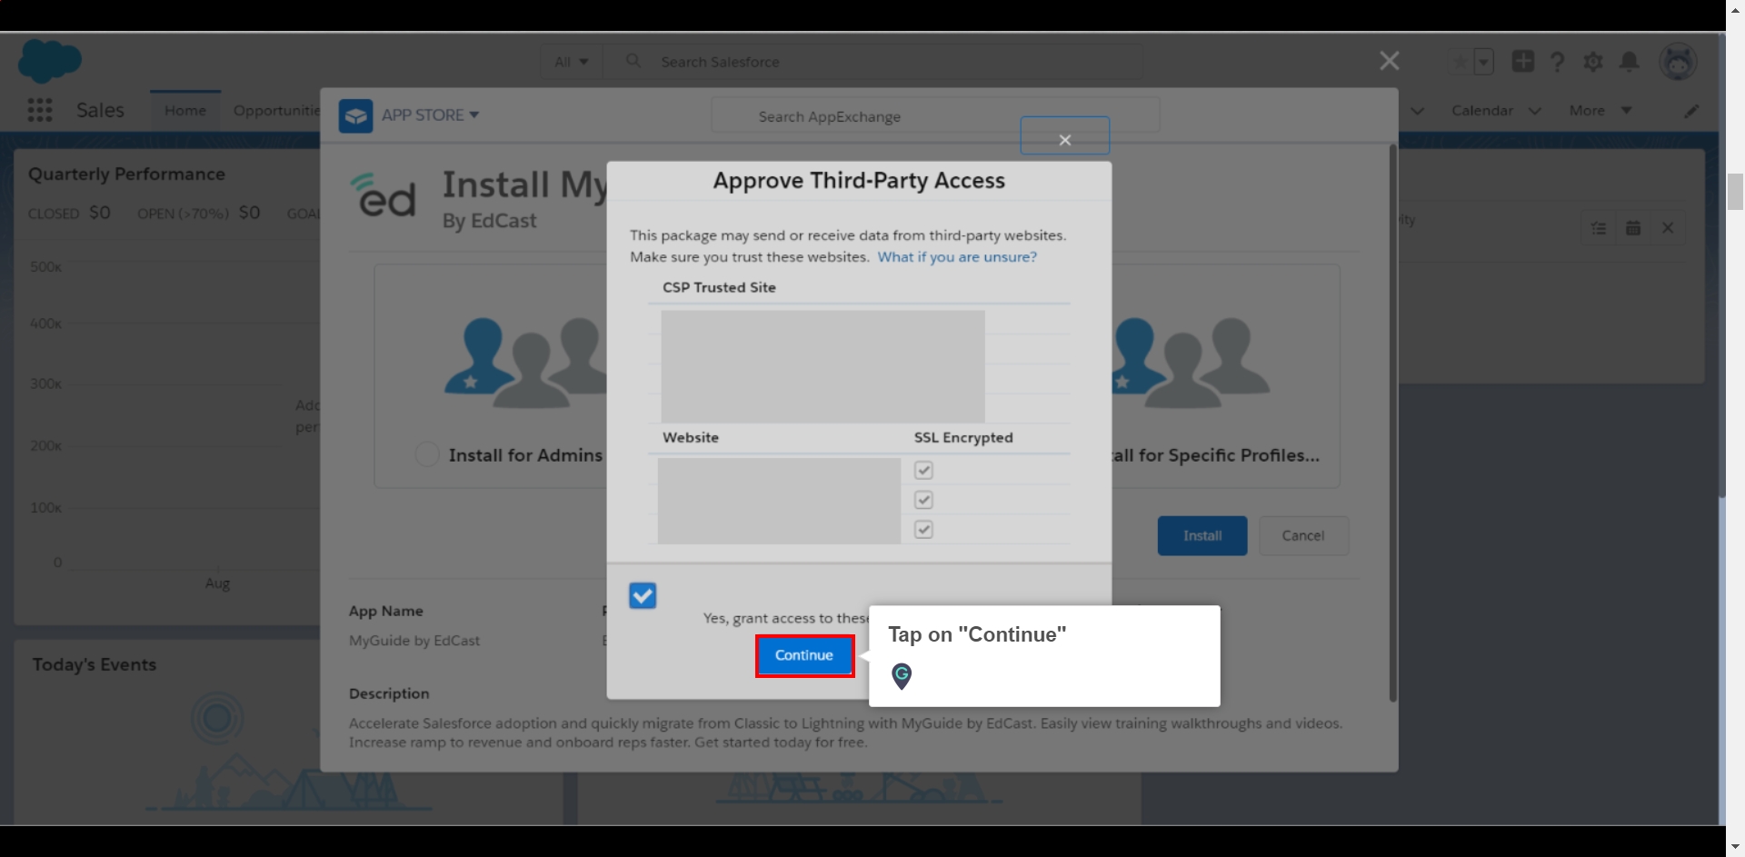Open the APP STORE dropdown
Image resolution: width=1745 pixels, height=857 pixels.
pyautogui.click(x=430, y=115)
